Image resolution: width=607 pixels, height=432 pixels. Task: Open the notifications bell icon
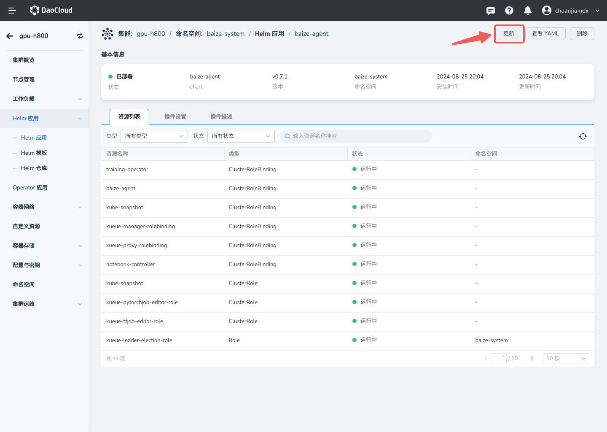[x=528, y=11]
